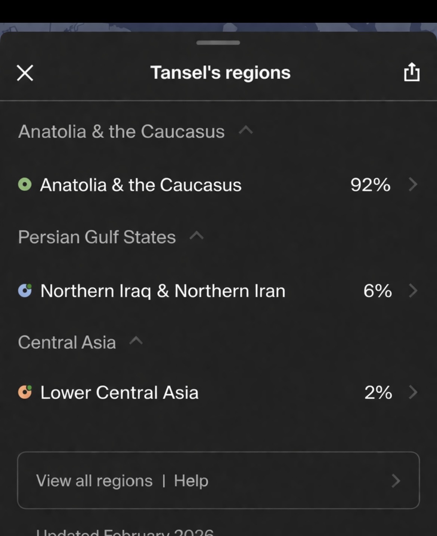
Task: Click the green Anatolia region dot icon
Action: (25, 185)
